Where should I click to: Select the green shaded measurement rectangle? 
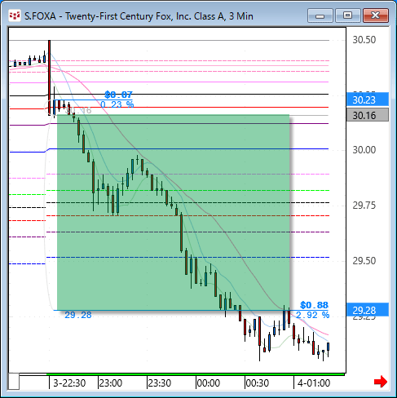pyautogui.click(x=174, y=212)
